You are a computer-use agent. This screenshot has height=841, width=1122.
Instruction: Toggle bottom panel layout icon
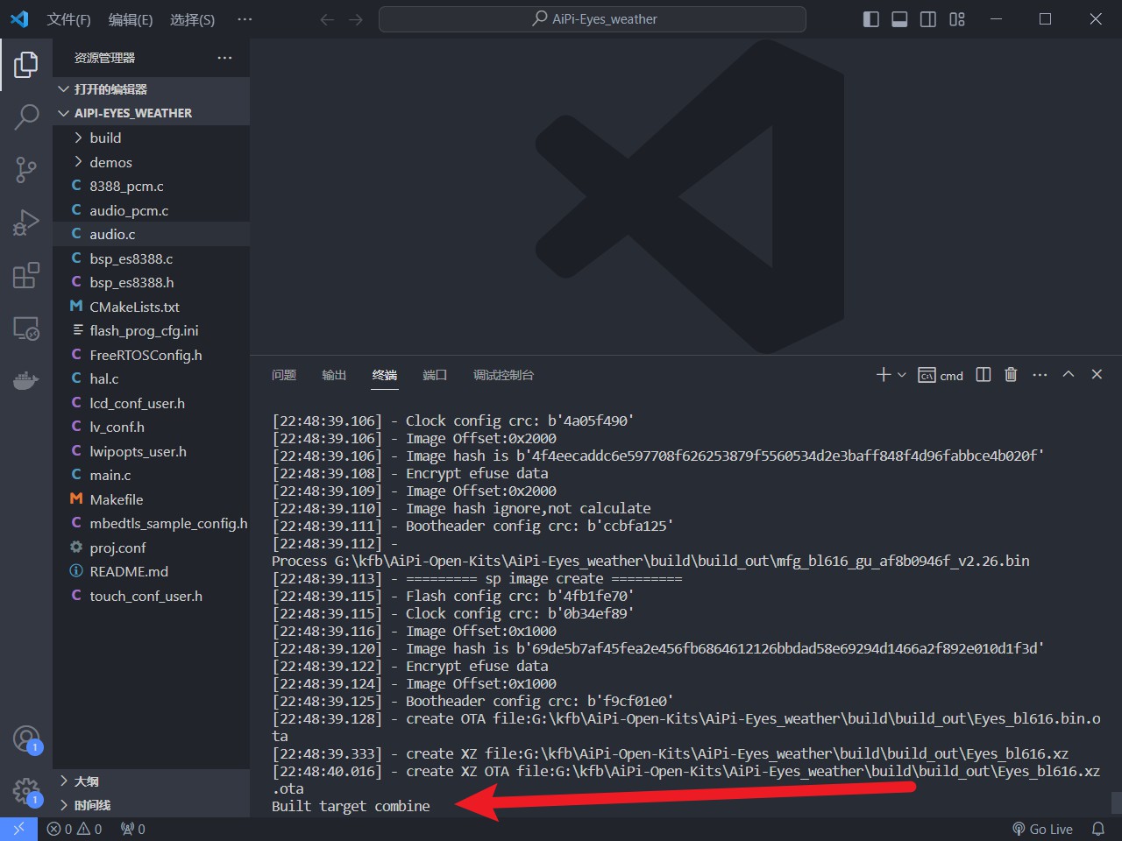pos(899,19)
